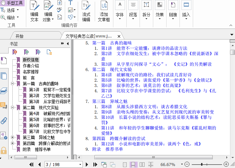Toggle continuous page view mode

pyautogui.click(x=133, y=165)
